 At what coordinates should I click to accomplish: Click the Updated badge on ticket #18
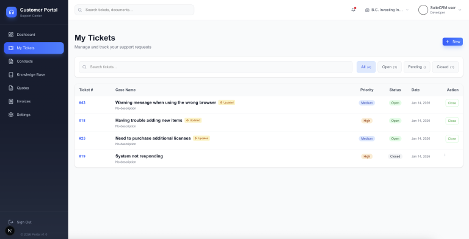193,120
